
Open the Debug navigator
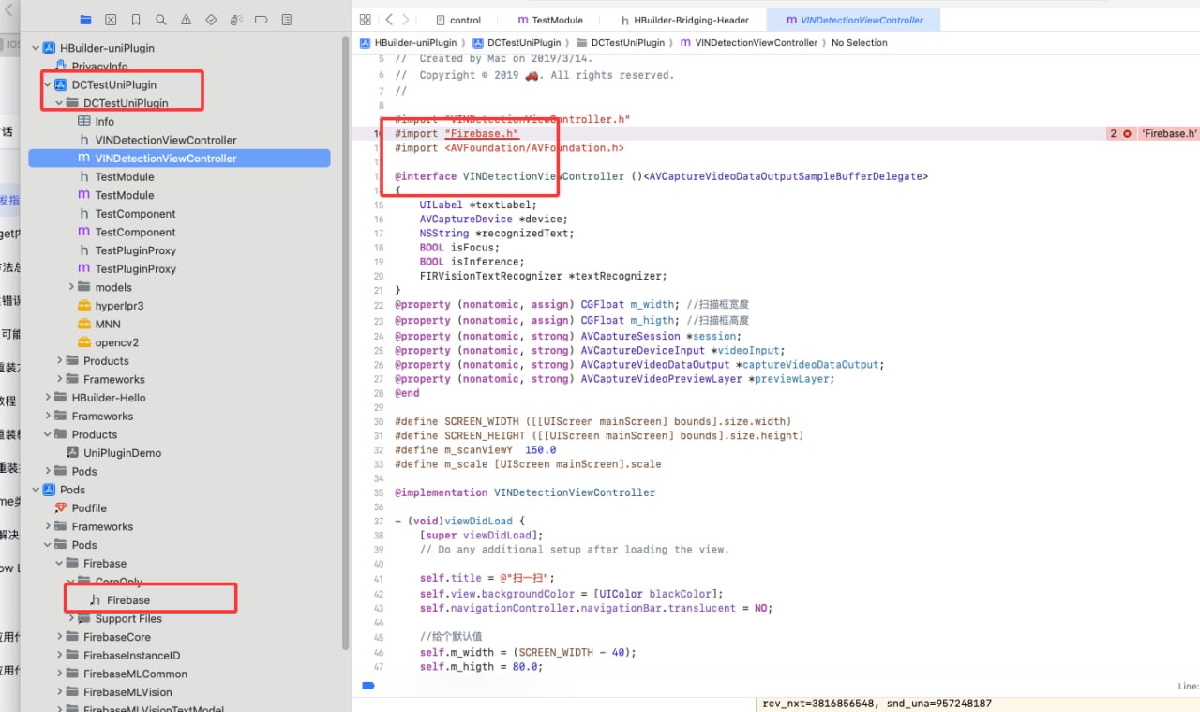tap(236, 20)
